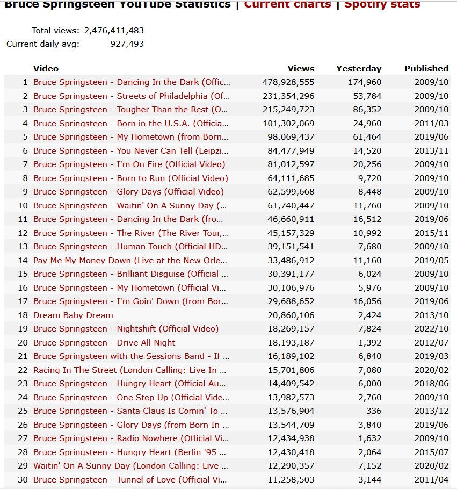Click the Waitin' On A Sunny Day link at rank 10
Viewport: 457px width, 489px height.
click(x=130, y=206)
